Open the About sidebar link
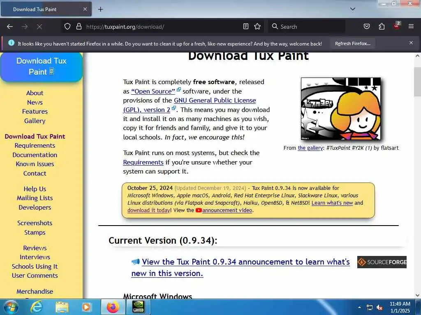The image size is (421, 315). 35,93
